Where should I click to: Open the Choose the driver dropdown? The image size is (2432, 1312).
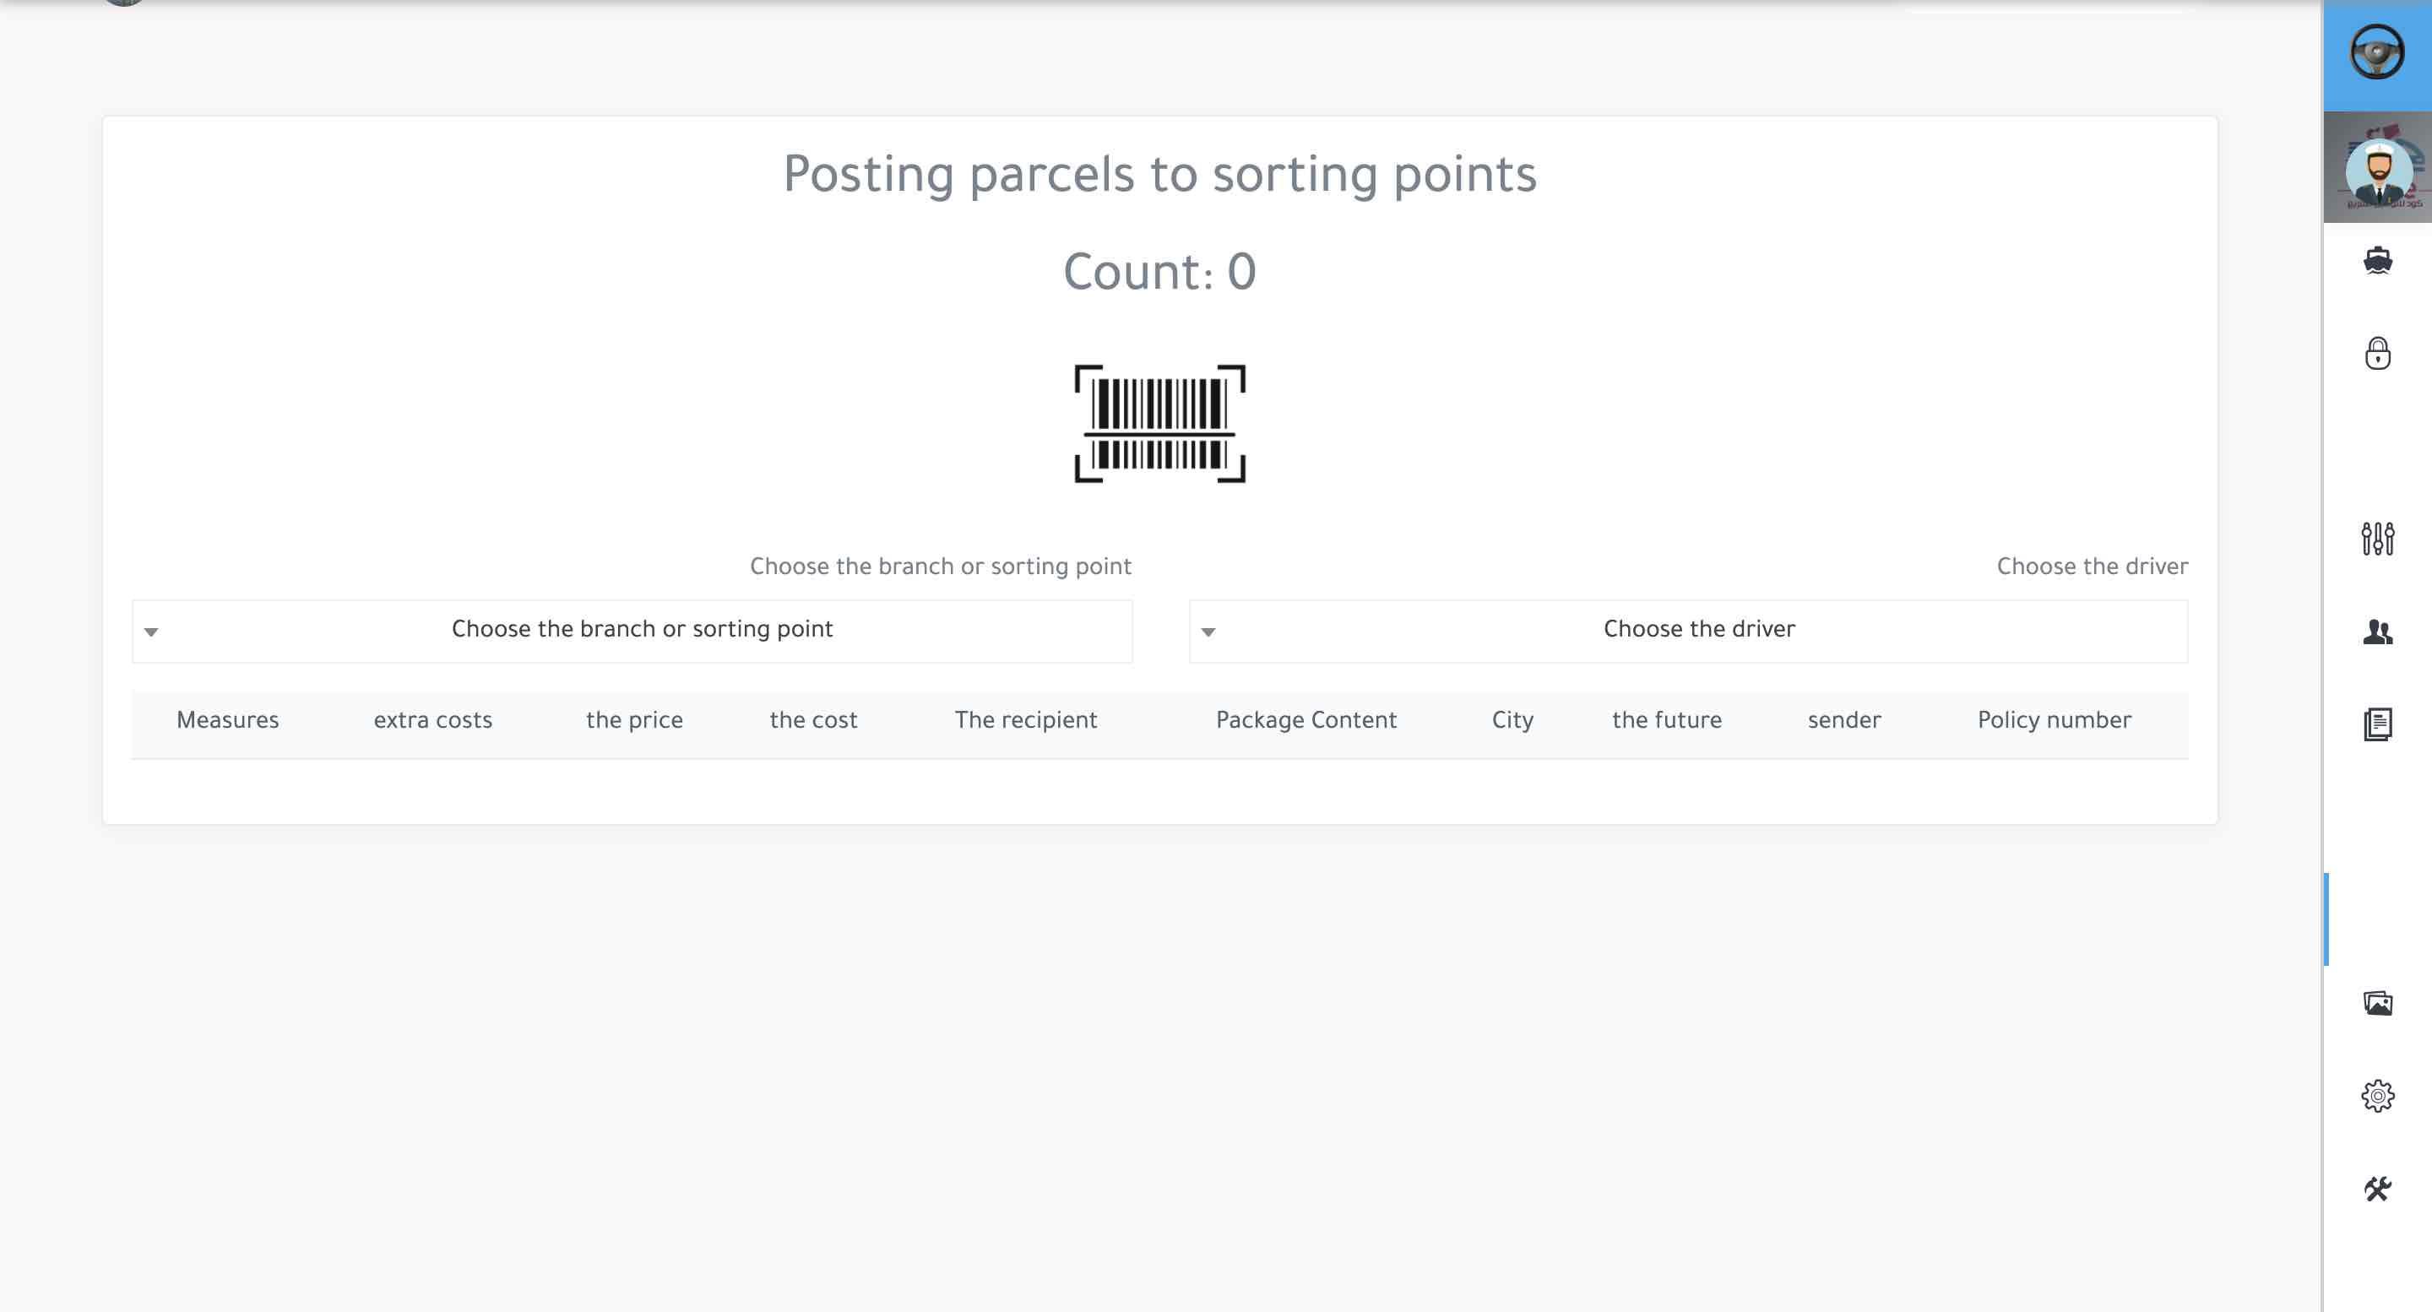pos(1698,631)
